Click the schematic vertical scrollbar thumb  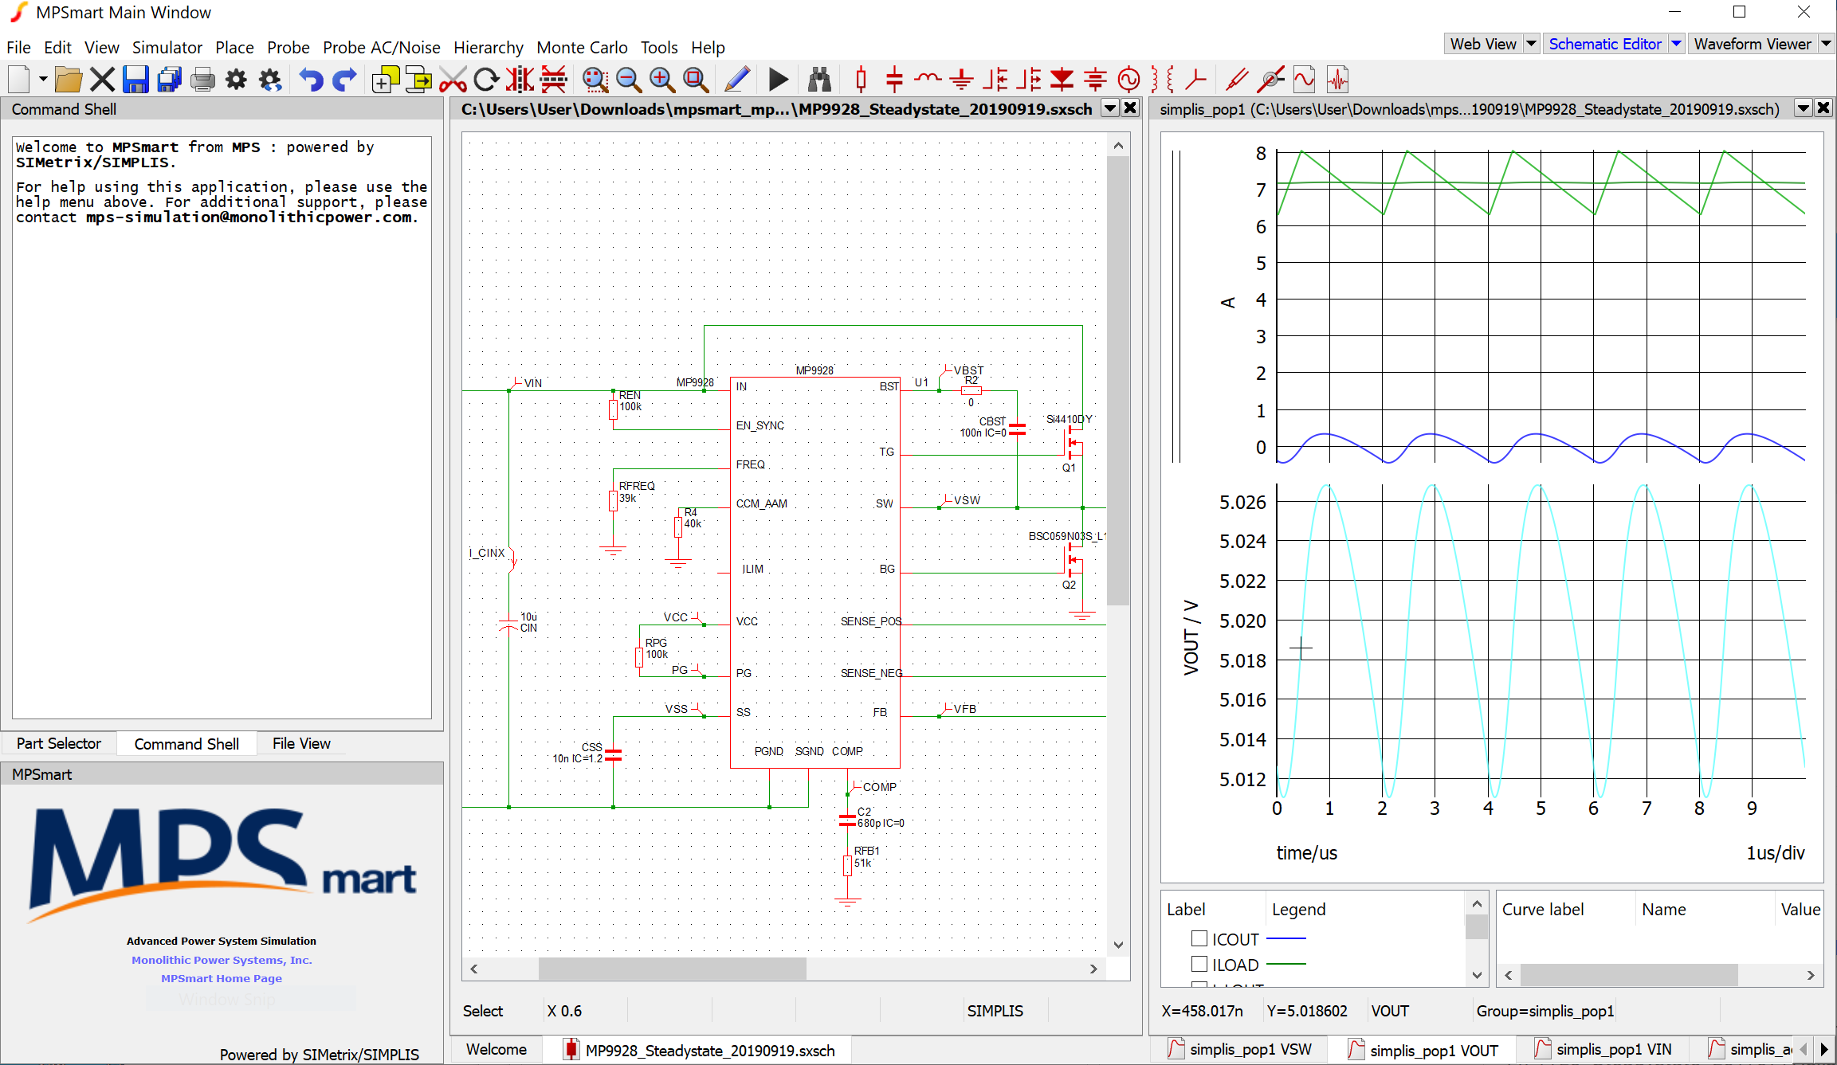pos(1118,381)
